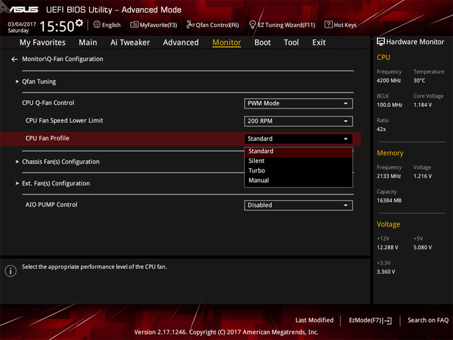Screen dimensions: 453x340
Task: Choose Turbo fan profile option
Action: pyautogui.click(x=257, y=171)
